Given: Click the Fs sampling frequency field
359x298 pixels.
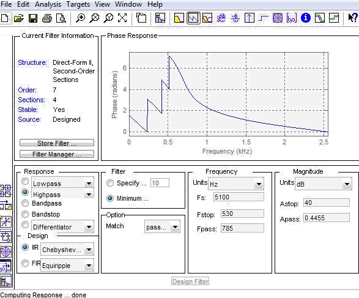Looking at the screenshot, I should (x=239, y=197).
